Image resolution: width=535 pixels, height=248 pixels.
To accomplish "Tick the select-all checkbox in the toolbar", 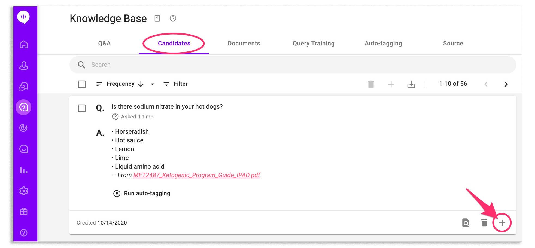I will point(82,84).
